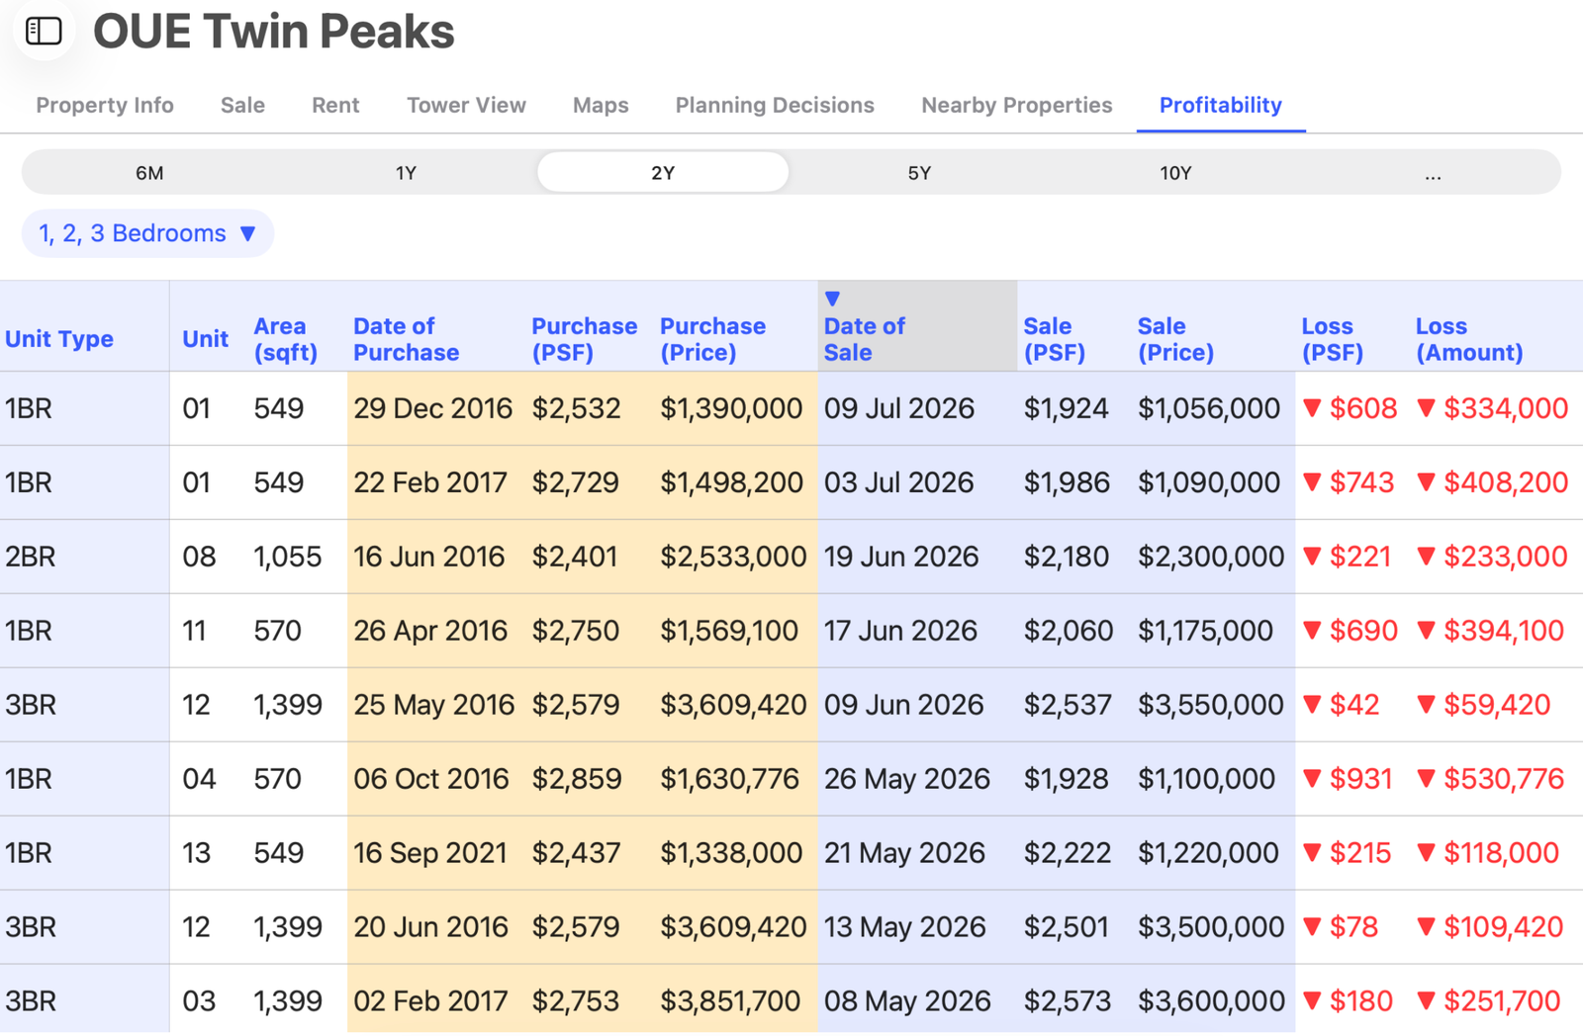This screenshot has height=1036, width=1583.
Task: Sort by Unit Type column
Action: point(59,339)
